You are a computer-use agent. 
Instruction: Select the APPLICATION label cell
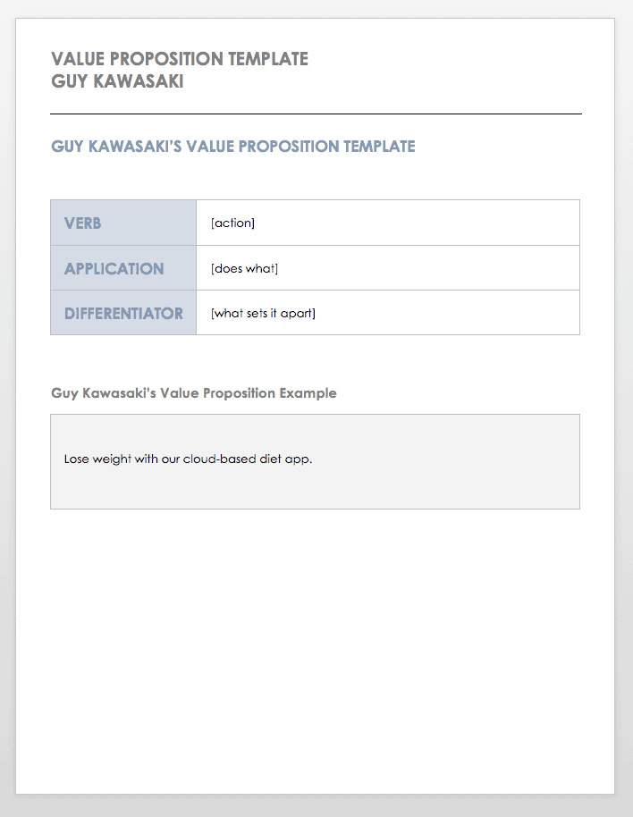click(123, 268)
